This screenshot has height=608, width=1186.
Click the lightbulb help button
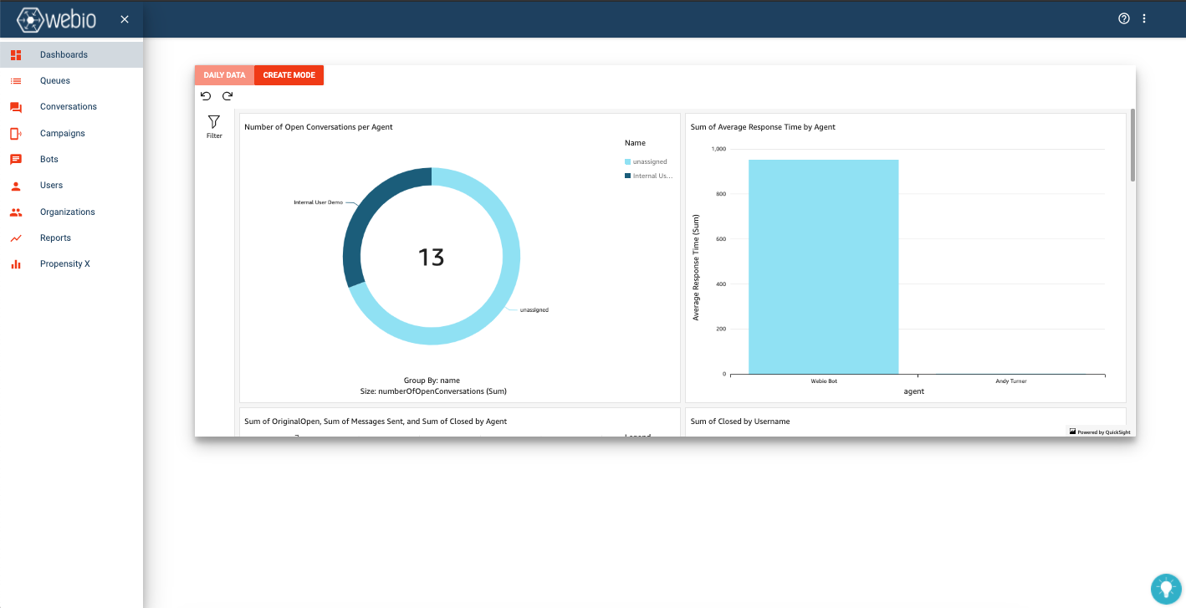point(1165,588)
